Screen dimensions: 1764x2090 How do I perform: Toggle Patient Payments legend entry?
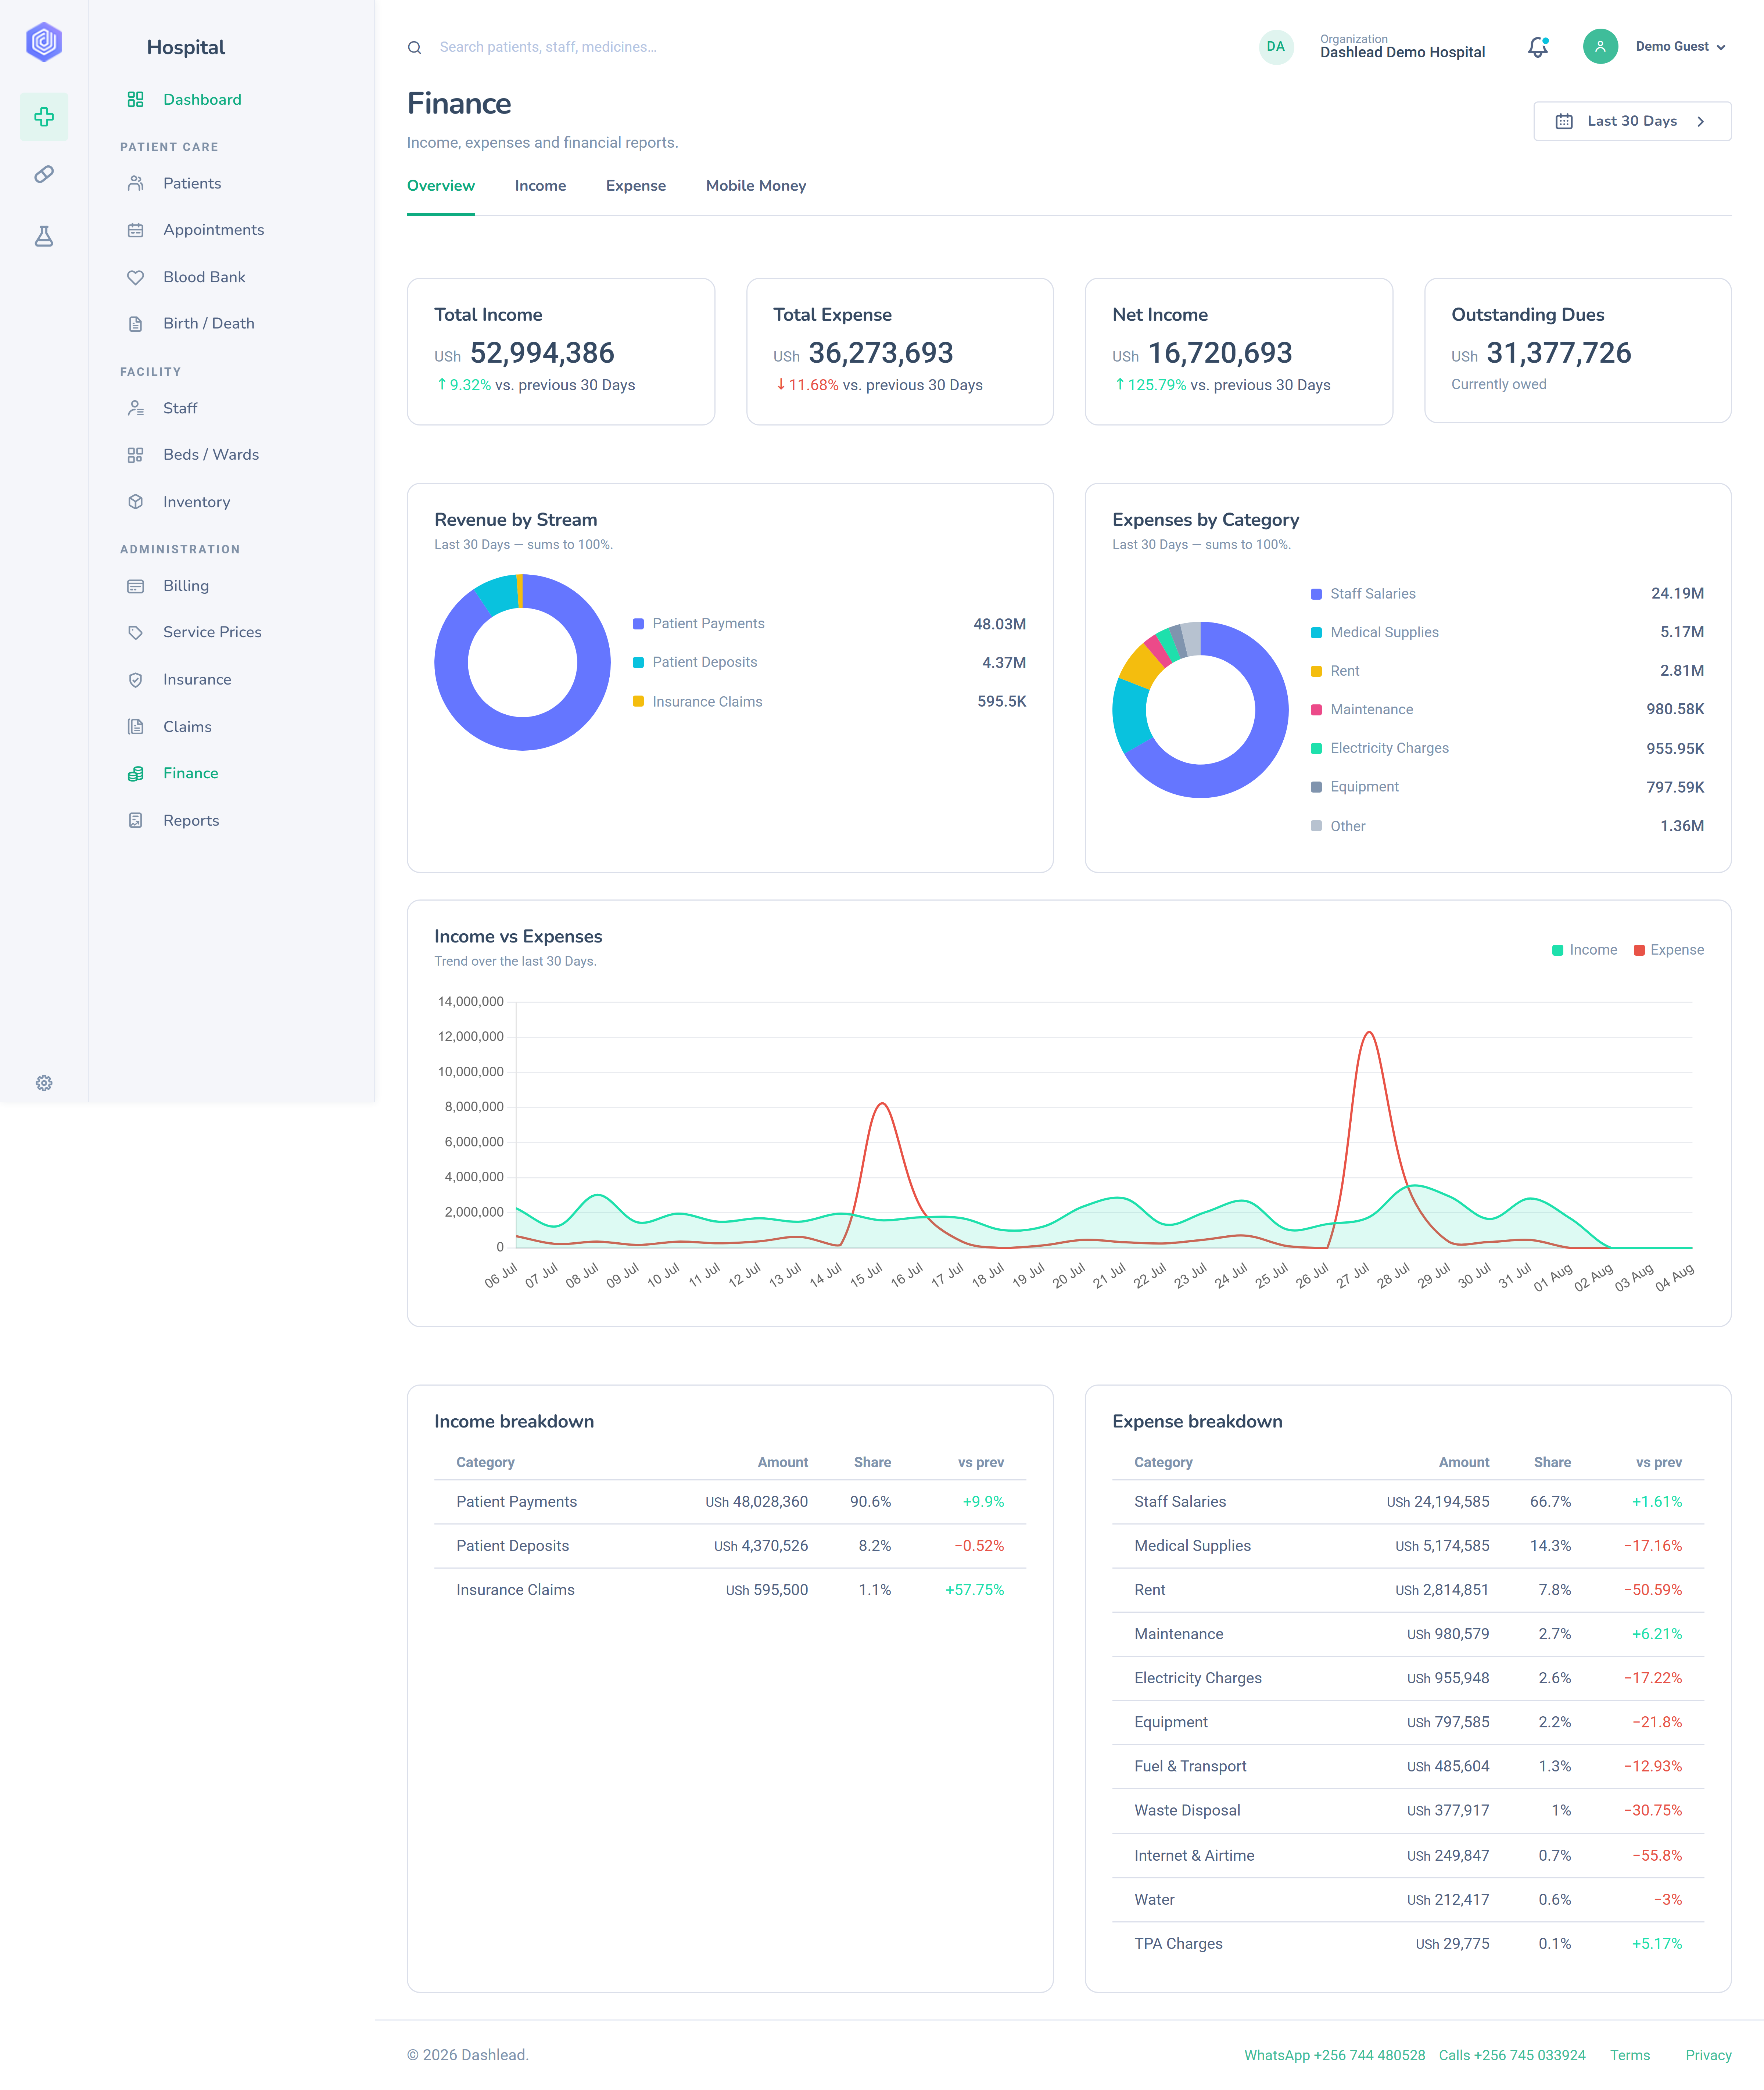coord(699,624)
